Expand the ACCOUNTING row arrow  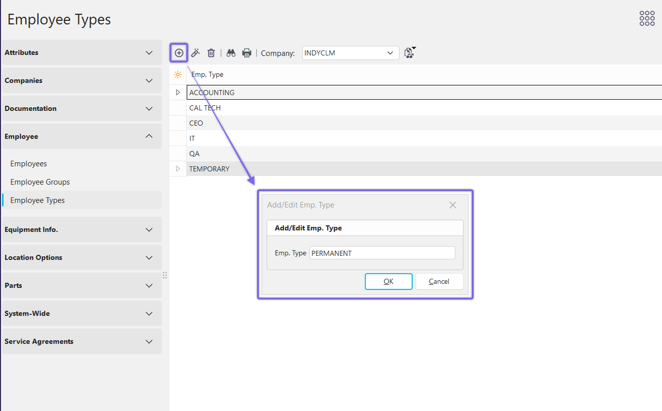pyautogui.click(x=178, y=93)
